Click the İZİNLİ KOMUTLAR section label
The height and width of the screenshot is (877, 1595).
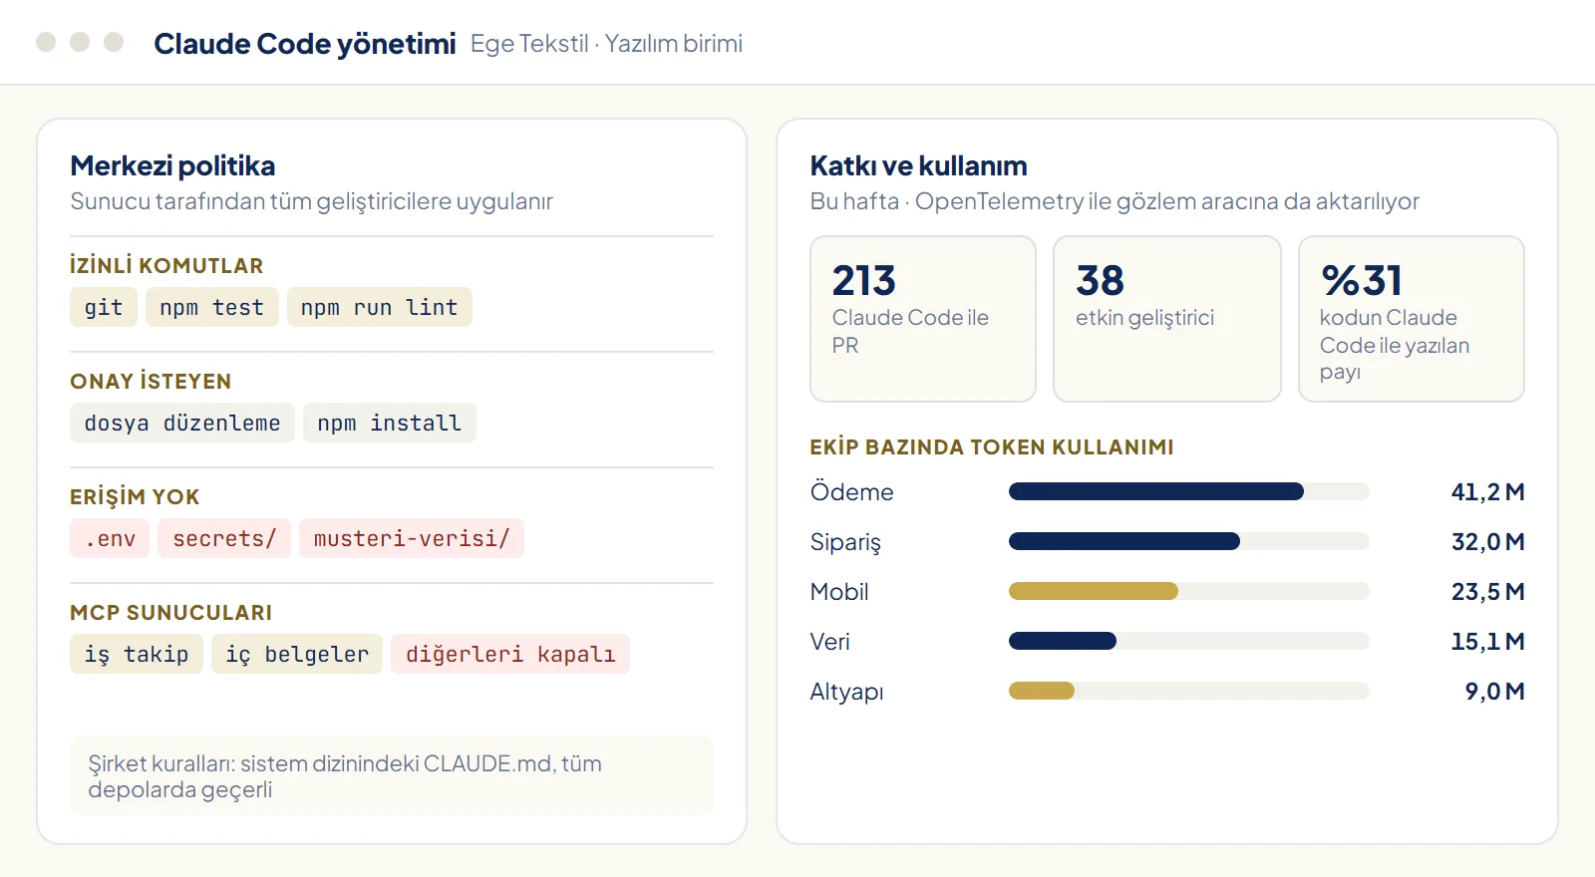click(166, 265)
